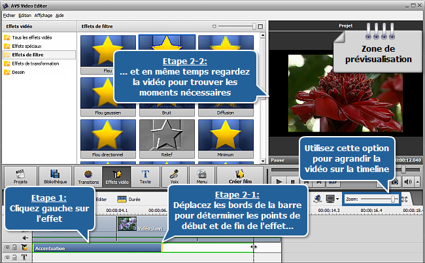Click the Créer film button
425x263 pixels.
pyautogui.click(x=240, y=177)
